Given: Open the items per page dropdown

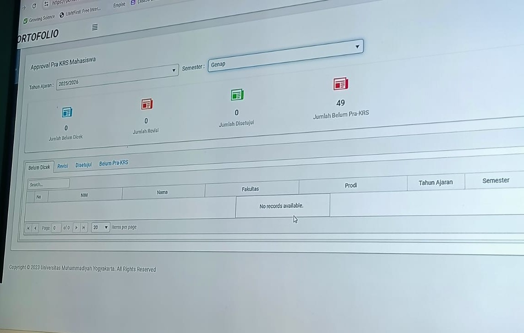Looking at the screenshot, I should click(x=100, y=227).
